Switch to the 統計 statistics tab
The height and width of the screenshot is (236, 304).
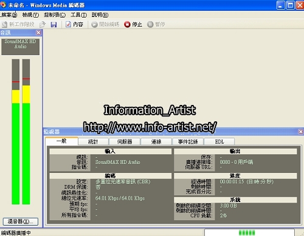[x=93, y=141]
